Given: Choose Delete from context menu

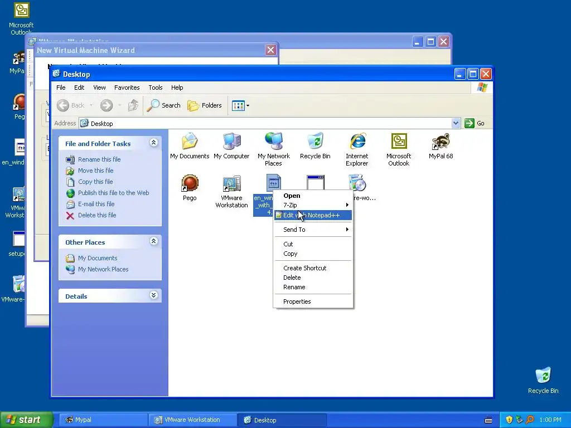Looking at the screenshot, I should (313, 278).
